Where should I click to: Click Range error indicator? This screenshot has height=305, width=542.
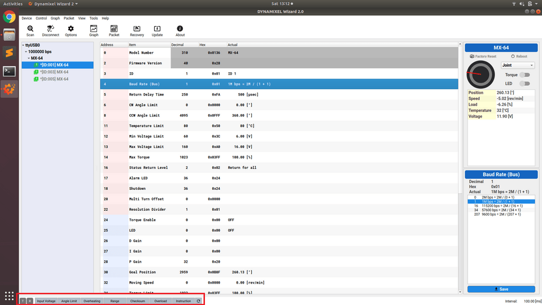click(115, 301)
